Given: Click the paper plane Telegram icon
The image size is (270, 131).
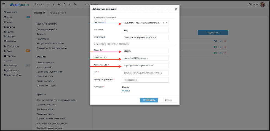Looking at the screenshot, I should click(70, 4).
